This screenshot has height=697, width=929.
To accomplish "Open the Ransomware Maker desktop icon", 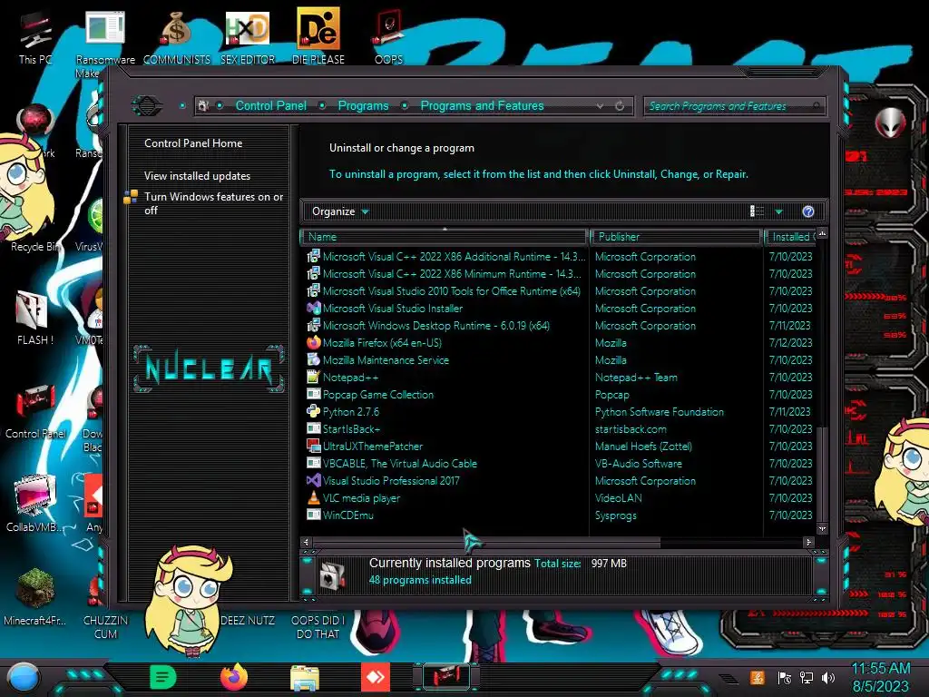I will click(x=105, y=42).
